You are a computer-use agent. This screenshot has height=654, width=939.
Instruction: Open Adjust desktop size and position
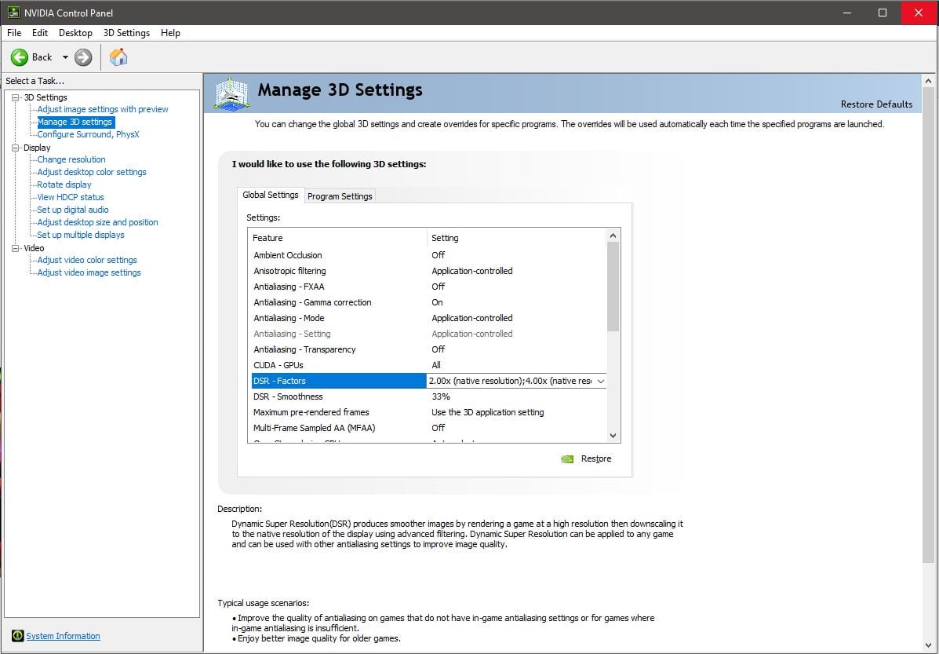click(x=97, y=222)
